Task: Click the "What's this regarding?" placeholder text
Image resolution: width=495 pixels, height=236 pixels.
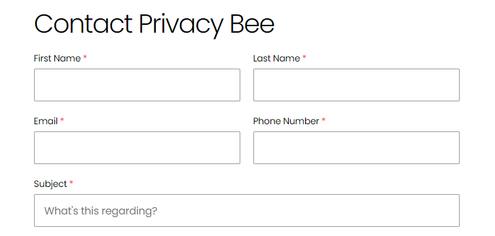Action: pyautogui.click(x=101, y=211)
